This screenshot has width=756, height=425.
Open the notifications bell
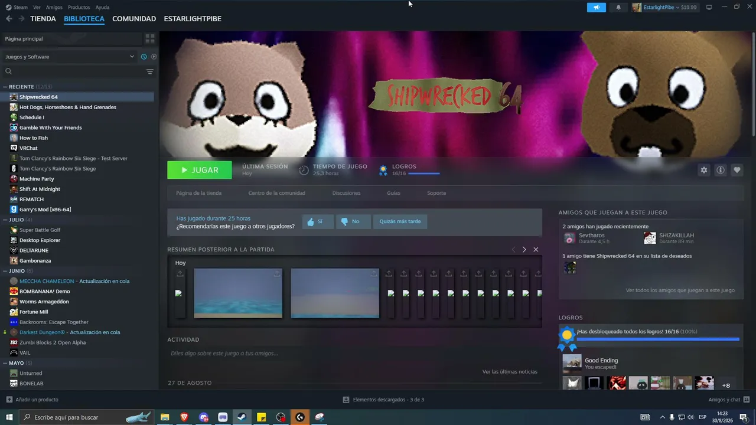[x=618, y=7]
